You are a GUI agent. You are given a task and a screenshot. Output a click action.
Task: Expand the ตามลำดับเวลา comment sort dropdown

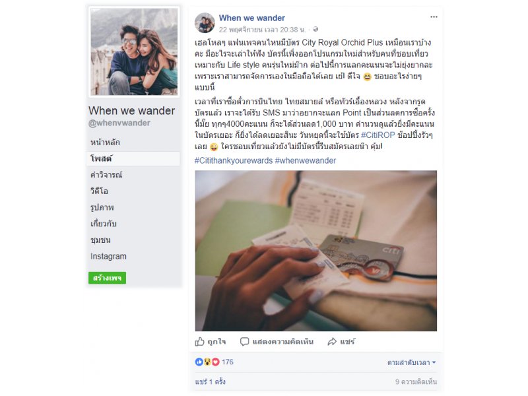pos(411,362)
